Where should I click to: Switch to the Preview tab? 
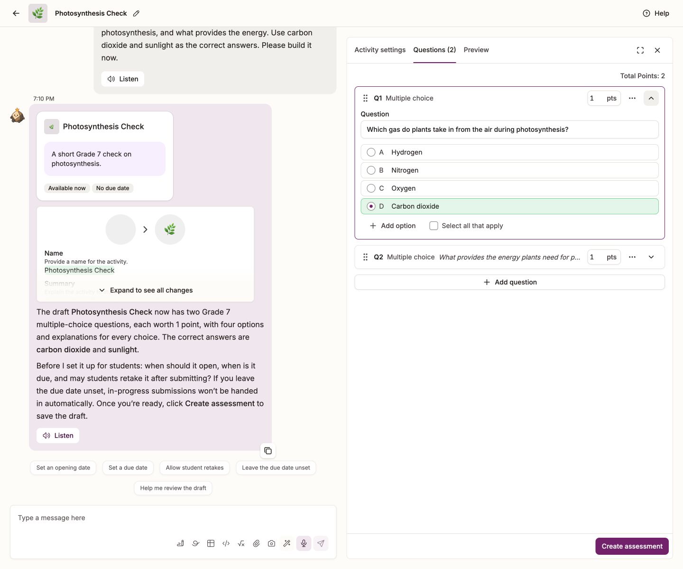[x=476, y=50]
